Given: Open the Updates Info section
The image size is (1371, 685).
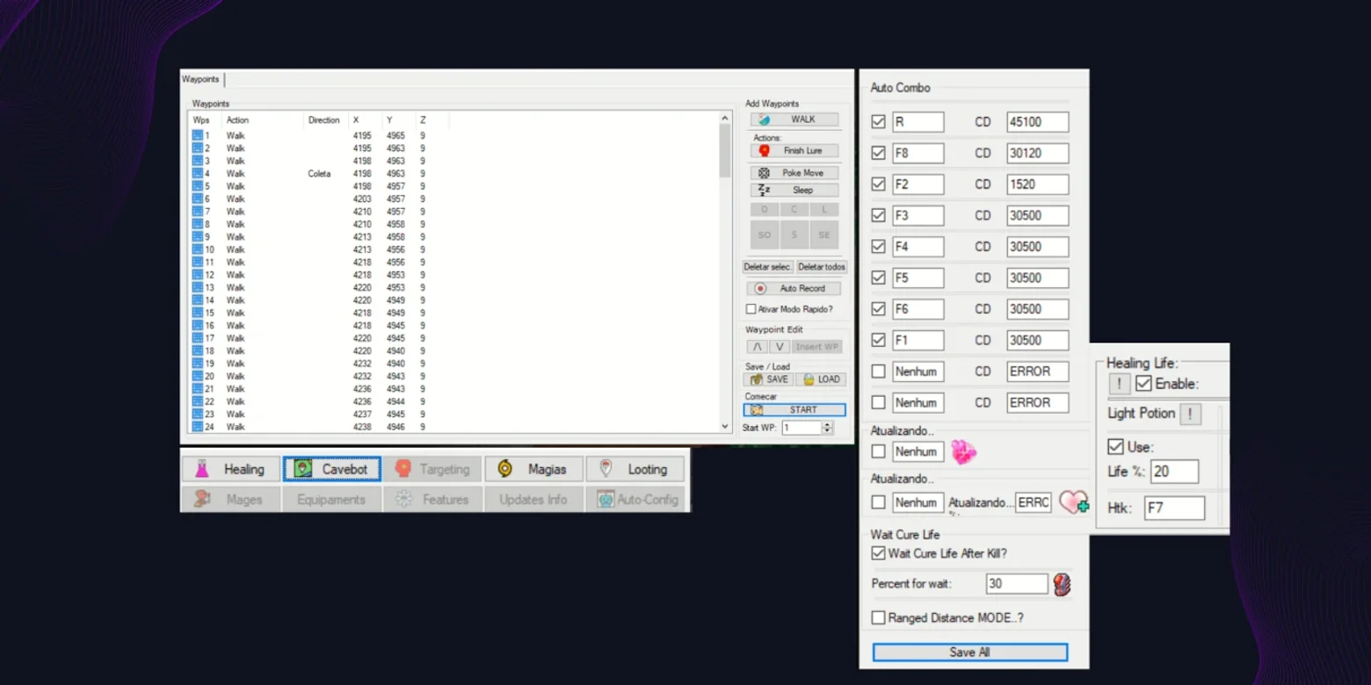Looking at the screenshot, I should pyautogui.click(x=533, y=500).
